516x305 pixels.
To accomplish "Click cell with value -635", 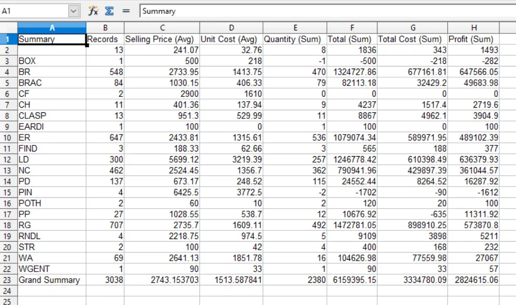I will point(412,214).
